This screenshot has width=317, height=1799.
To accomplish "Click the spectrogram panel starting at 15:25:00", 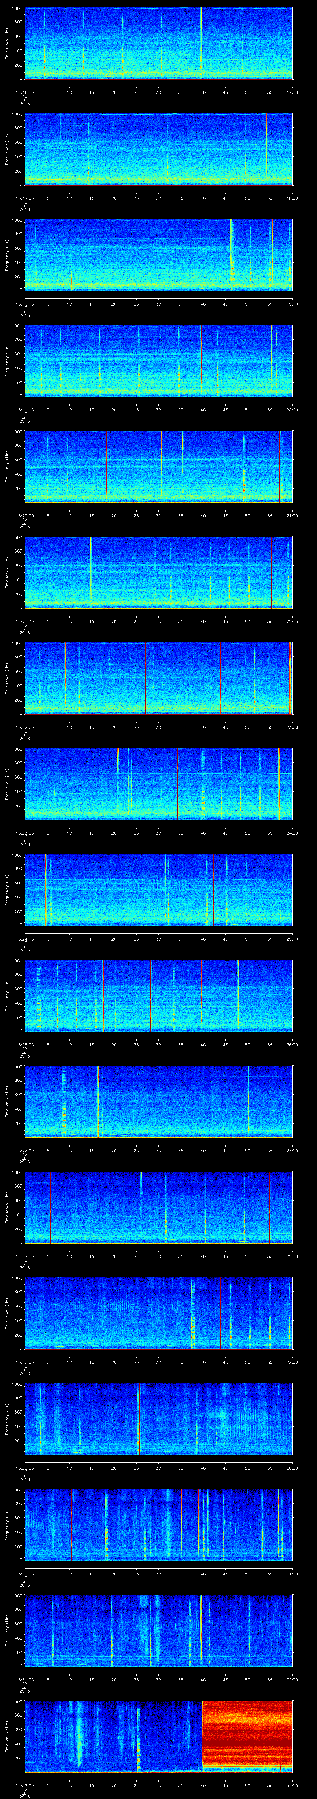I will click(x=159, y=995).
